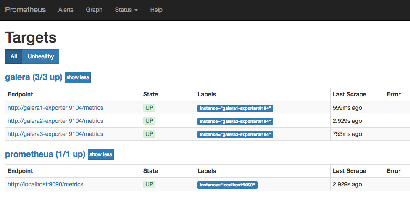
Task: Click Last Scrape header in galera table
Action: click(x=350, y=94)
